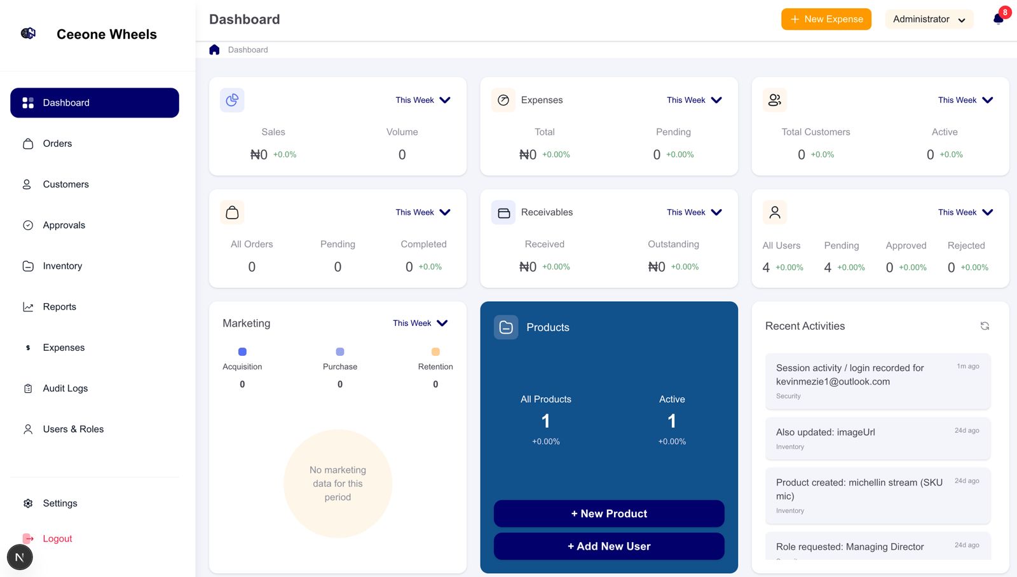
Task: Open the Marketing This Week dropdown
Action: point(420,323)
